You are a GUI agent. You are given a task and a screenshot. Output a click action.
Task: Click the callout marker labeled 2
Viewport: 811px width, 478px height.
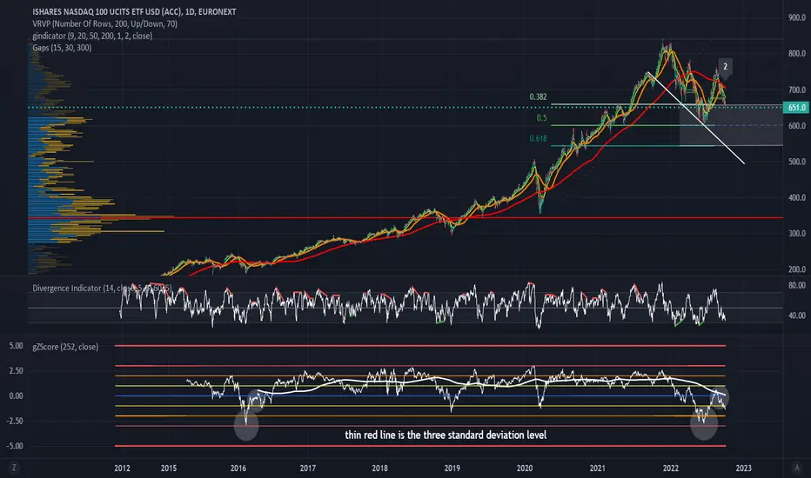coord(725,67)
